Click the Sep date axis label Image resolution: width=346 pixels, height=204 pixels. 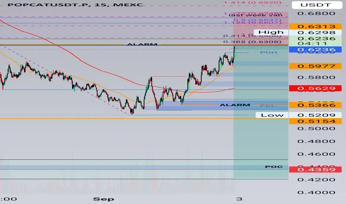pos(104,199)
